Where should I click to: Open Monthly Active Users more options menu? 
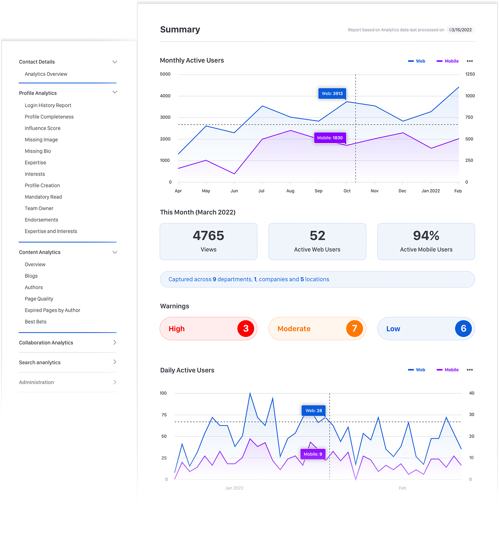470,61
